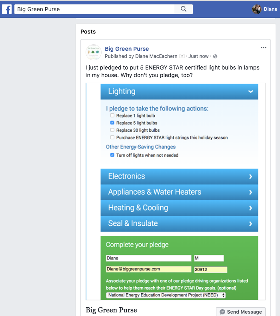This screenshot has height=316, width=280.
Task: Click 'Other Energy-Saving Changes' heading
Action: coord(141,147)
